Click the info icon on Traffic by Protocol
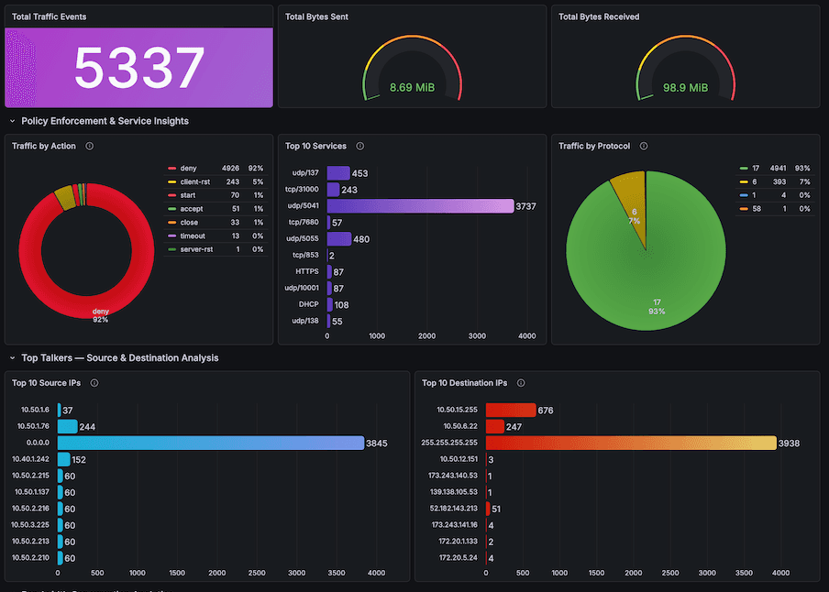Viewport: 829px width, 592px height. point(645,146)
